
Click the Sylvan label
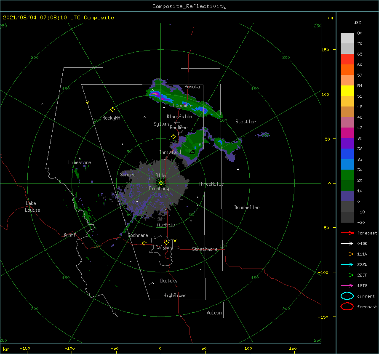161,124
